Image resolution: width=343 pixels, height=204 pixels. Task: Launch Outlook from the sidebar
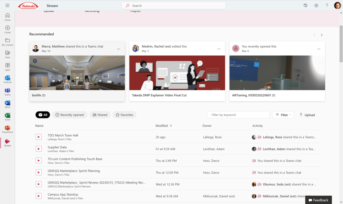click(7, 79)
